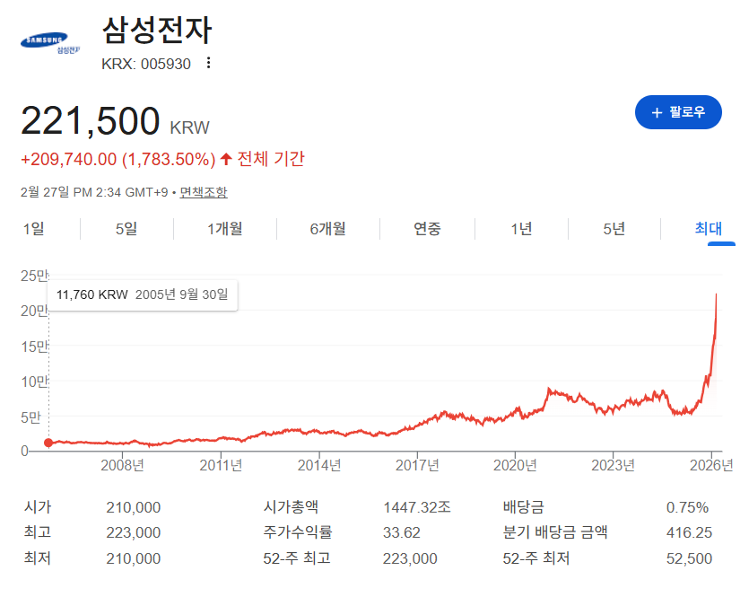Show the 5년 chart range
The image size is (740, 597).
pyautogui.click(x=614, y=229)
